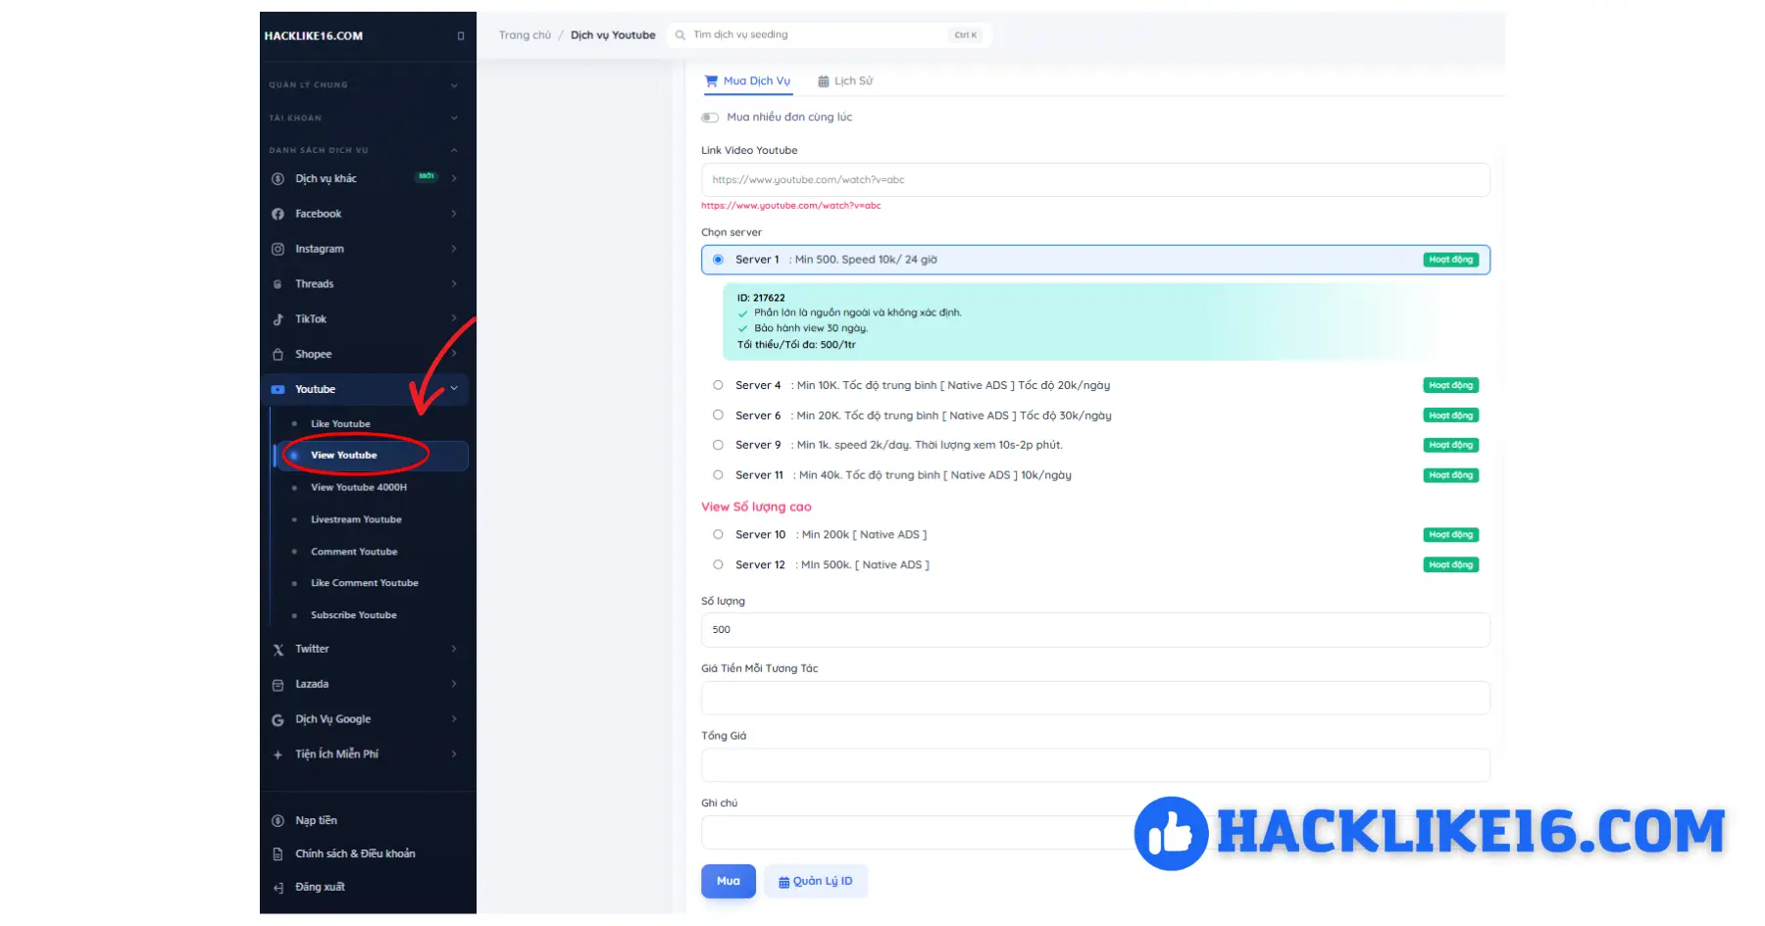
Task: Open View Youtube 4000H submenu item
Action: [359, 488]
